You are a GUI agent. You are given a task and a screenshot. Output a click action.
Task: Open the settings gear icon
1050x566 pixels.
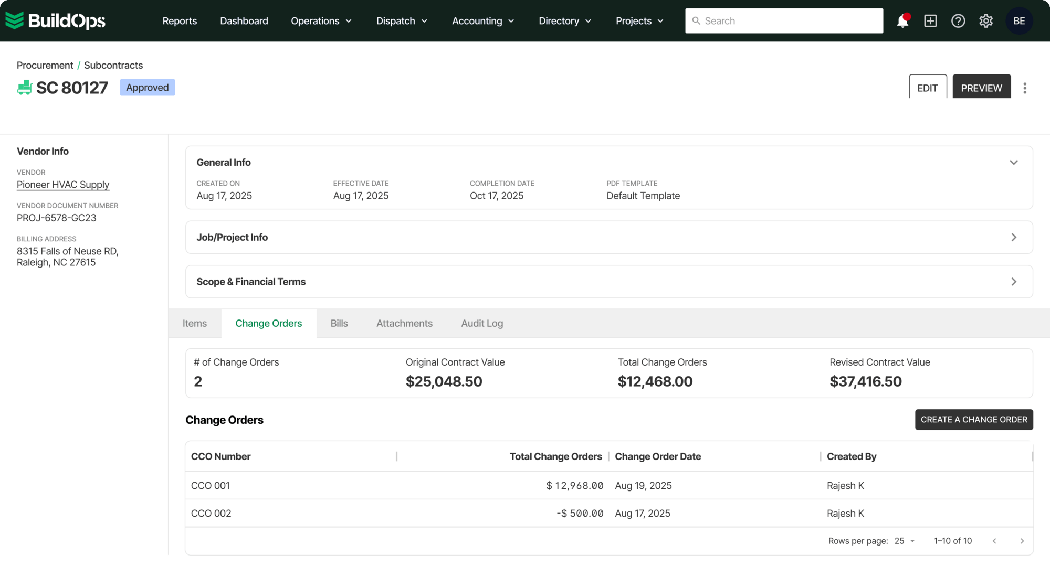point(986,21)
